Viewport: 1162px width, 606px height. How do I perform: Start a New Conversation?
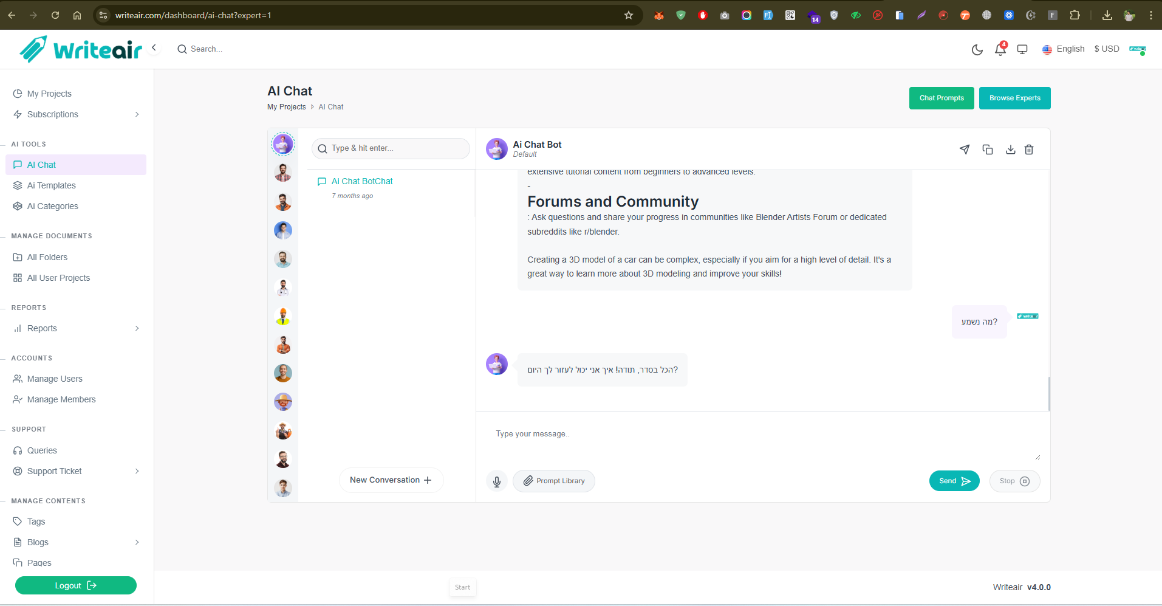click(x=391, y=480)
